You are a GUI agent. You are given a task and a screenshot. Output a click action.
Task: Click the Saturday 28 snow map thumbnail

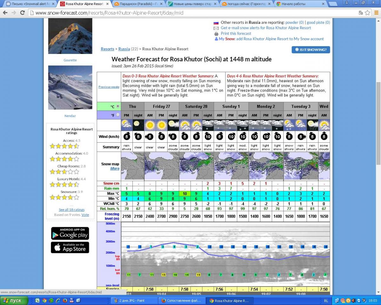point(197,166)
